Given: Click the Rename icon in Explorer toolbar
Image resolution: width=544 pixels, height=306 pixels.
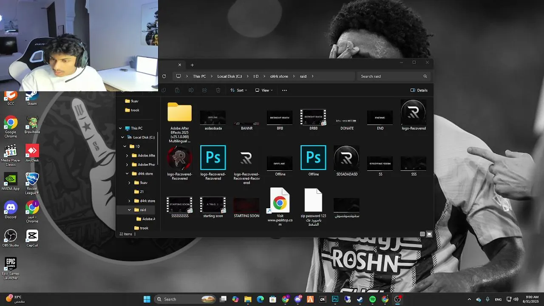Looking at the screenshot, I should pos(191,90).
